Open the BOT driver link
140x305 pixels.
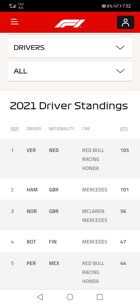[x=31, y=242]
